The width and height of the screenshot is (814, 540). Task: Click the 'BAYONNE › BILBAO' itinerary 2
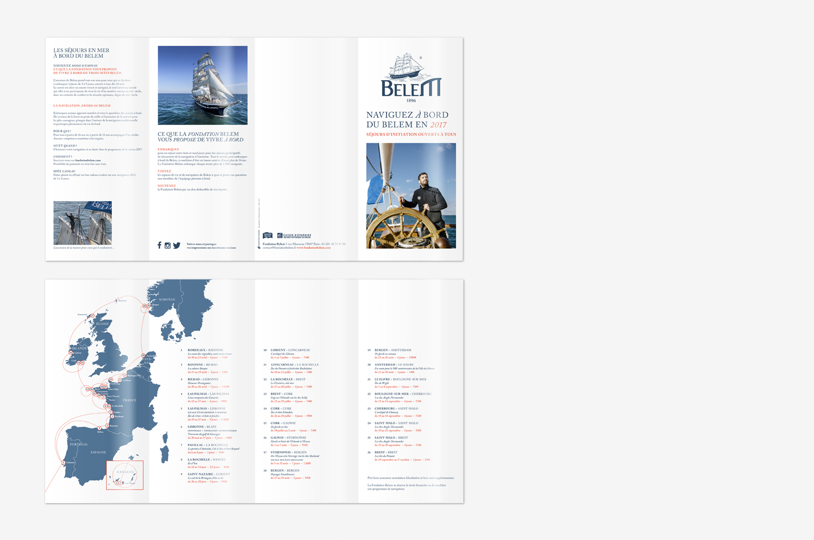pyautogui.click(x=202, y=365)
